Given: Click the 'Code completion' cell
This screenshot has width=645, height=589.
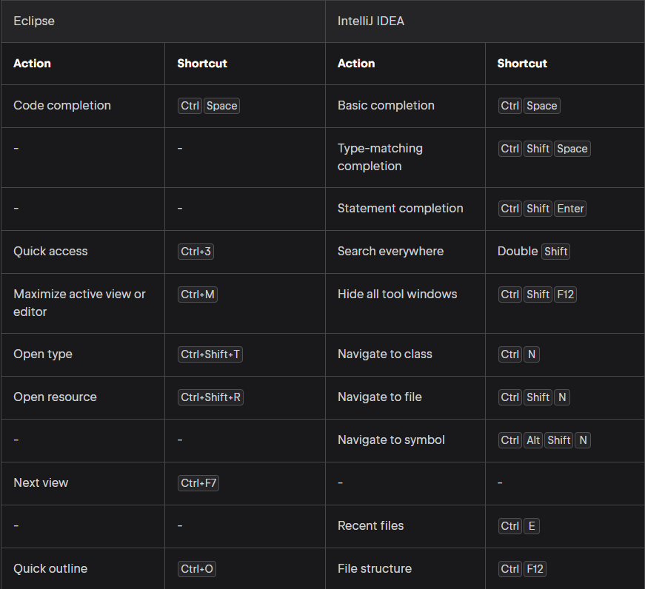Looking at the screenshot, I should pyautogui.click(x=83, y=106).
